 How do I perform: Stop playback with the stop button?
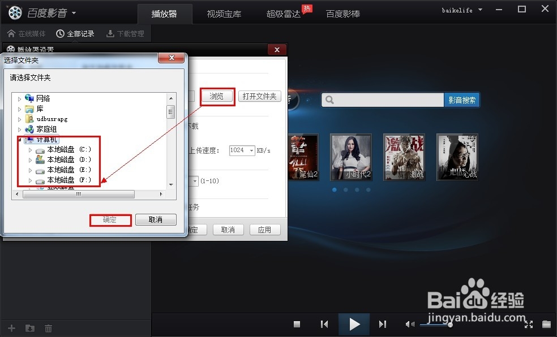(297, 324)
